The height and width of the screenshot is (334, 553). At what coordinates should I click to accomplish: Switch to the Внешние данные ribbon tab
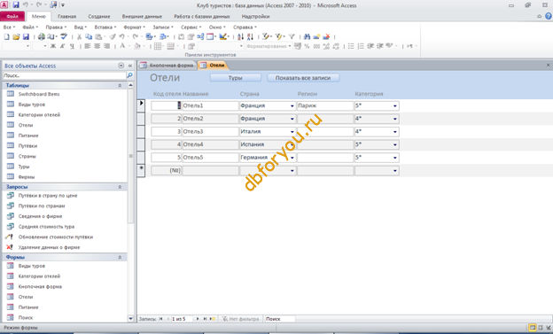click(x=142, y=17)
